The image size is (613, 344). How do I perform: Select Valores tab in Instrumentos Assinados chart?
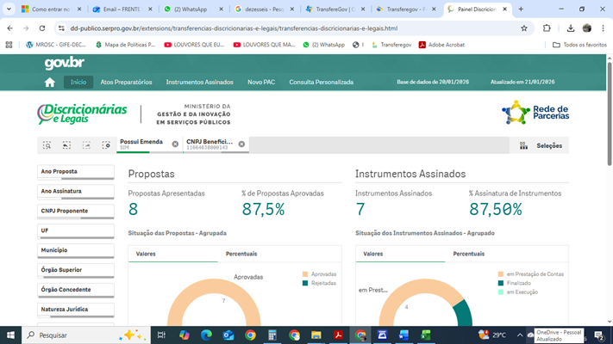coord(373,254)
